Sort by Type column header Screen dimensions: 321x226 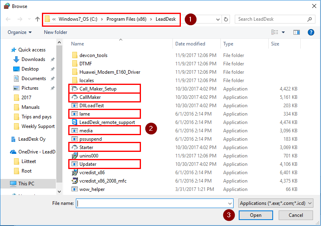coord(228,44)
